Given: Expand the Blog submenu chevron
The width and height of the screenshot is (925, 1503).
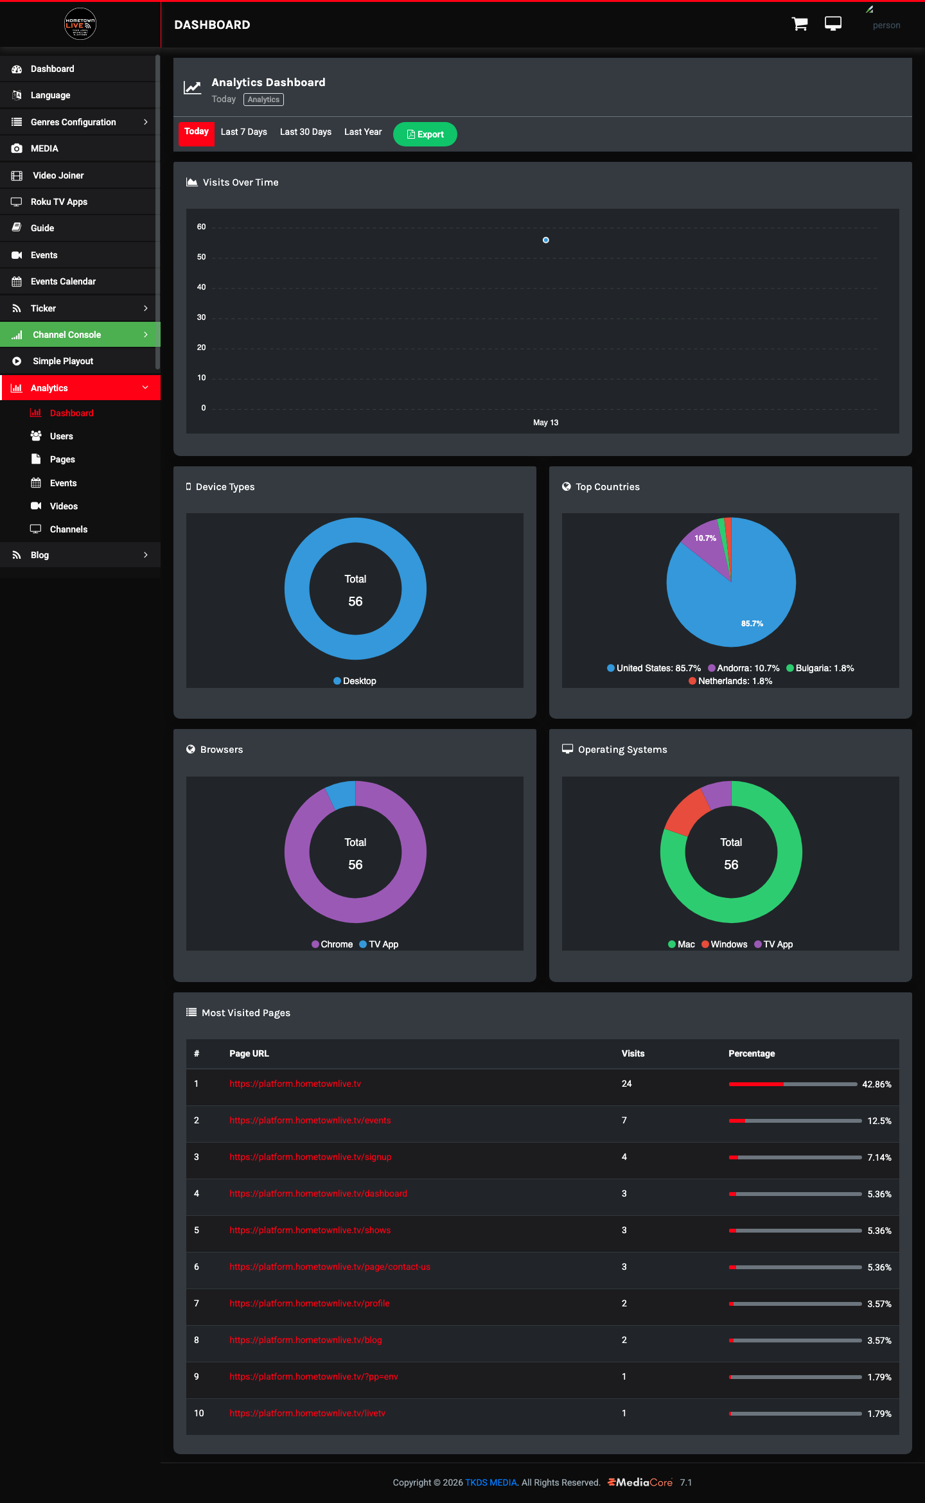Looking at the screenshot, I should [146, 555].
